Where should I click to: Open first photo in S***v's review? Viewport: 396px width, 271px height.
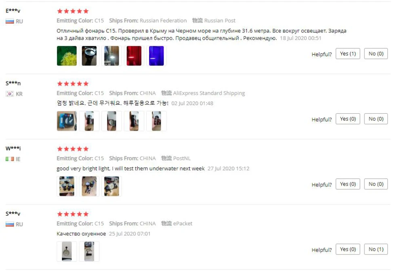pos(67,252)
